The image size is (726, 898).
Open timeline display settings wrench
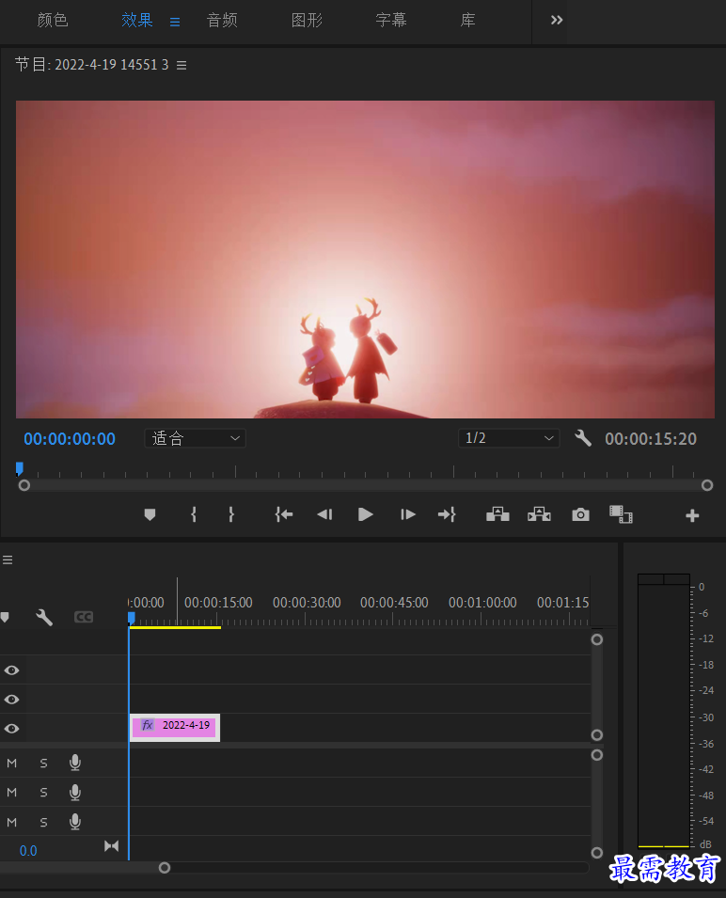[x=44, y=618]
